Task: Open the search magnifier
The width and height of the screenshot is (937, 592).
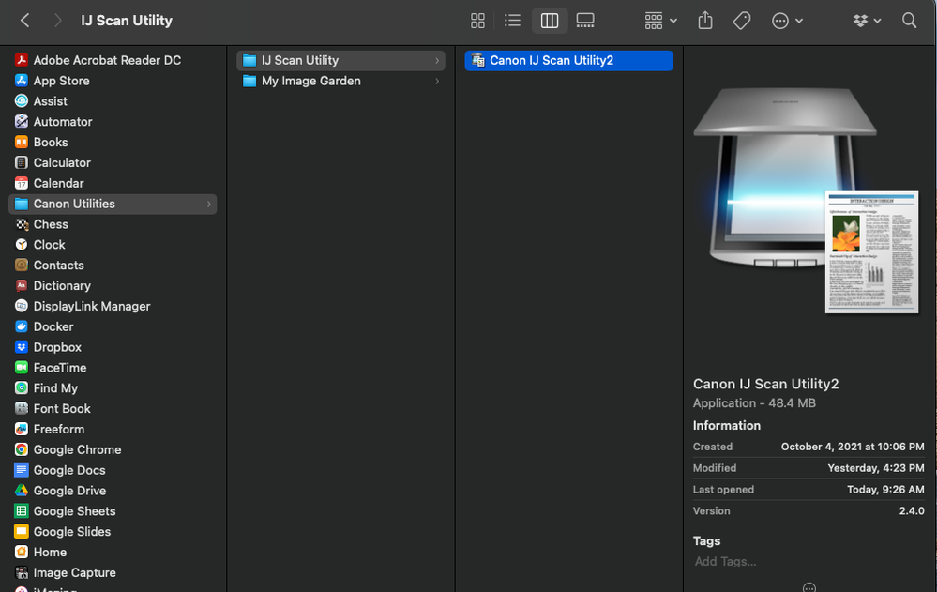Action: 909,21
